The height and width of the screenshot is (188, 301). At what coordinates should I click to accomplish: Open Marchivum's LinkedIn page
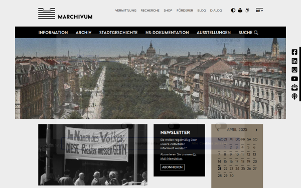pyautogui.click(x=294, y=61)
